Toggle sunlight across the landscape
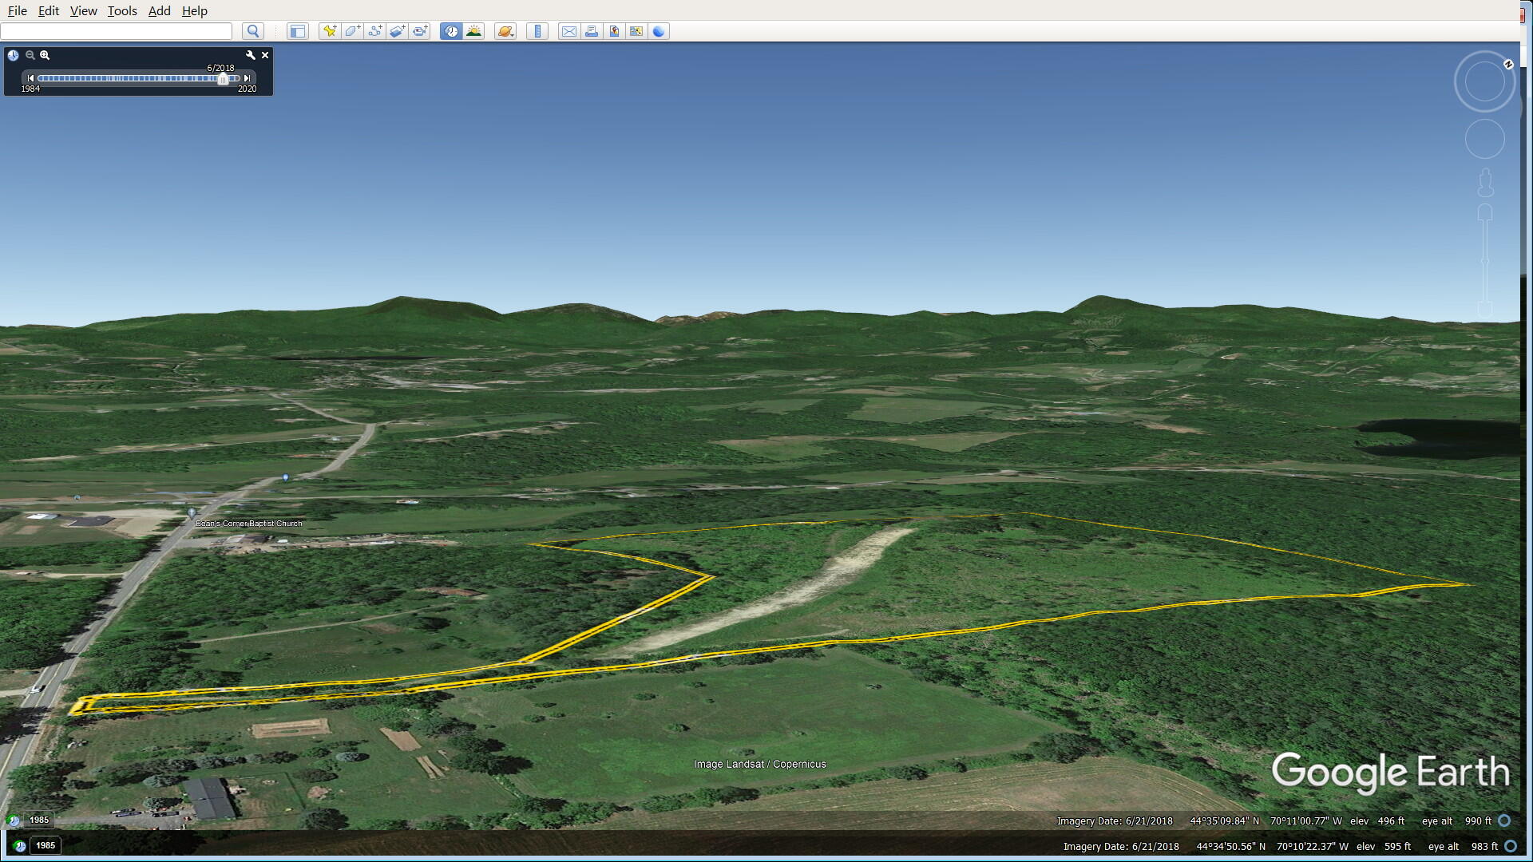The width and height of the screenshot is (1533, 862). [474, 31]
